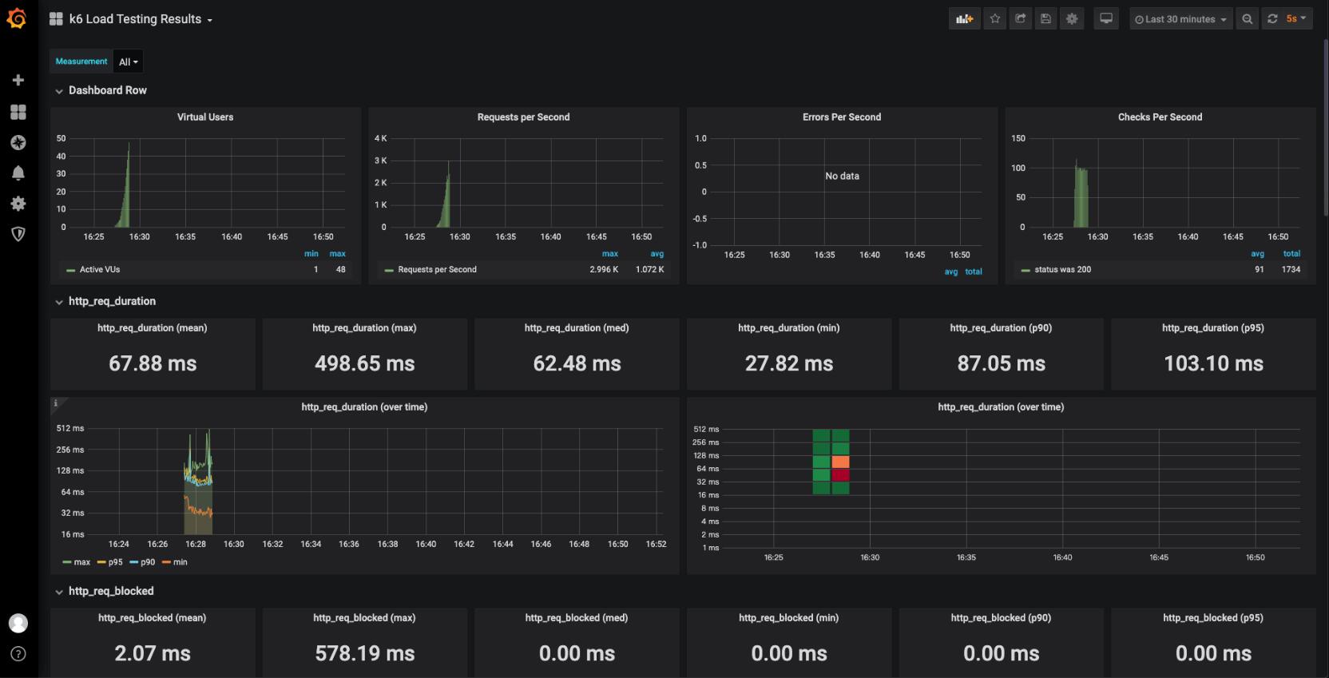
Task: Click No data text in Errors panel
Action: (x=842, y=176)
